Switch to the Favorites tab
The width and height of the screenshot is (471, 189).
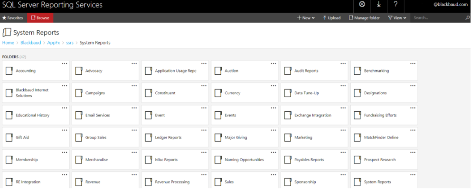(13, 18)
